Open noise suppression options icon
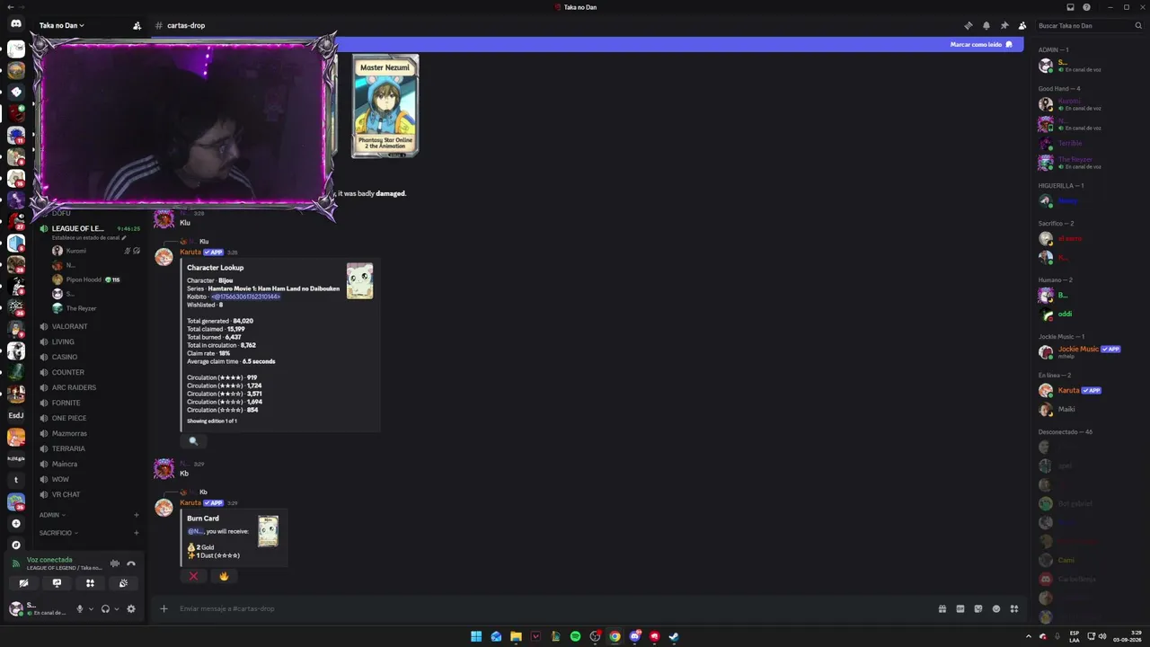1150x647 pixels. pyautogui.click(x=115, y=563)
